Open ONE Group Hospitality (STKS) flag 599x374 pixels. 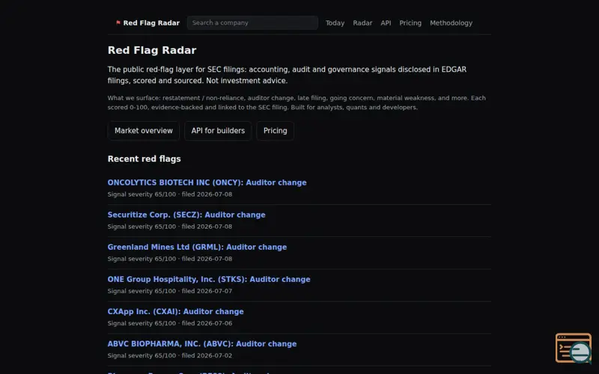point(209,279)
